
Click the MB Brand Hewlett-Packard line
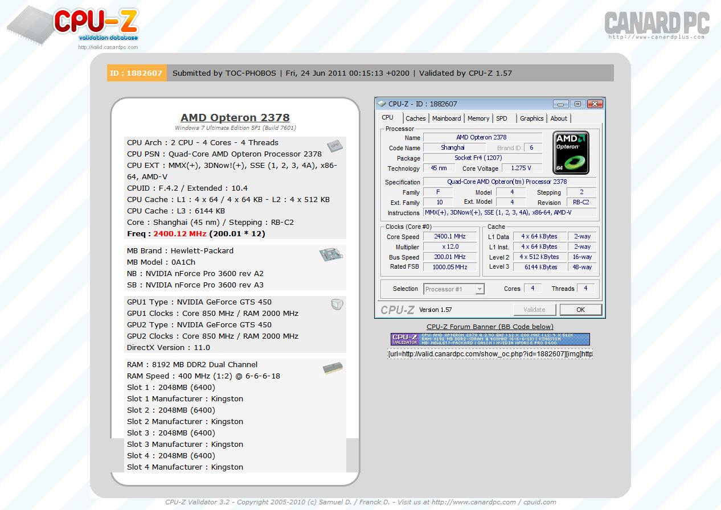coord(180,250)
